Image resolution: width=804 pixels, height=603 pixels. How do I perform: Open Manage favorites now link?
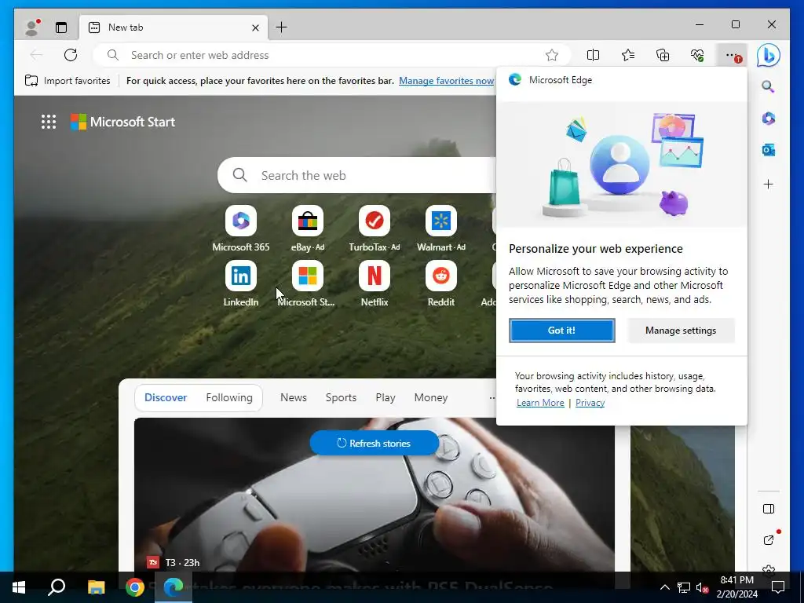coord(447,81)
